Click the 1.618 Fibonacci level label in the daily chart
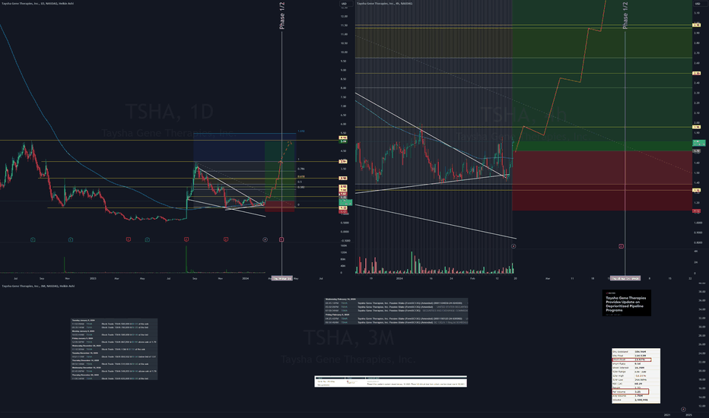This screenshot has height=418, width=709. [x=300, y=131]
